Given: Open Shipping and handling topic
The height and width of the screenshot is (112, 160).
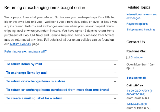Looking at the screenshot, I should (x=140, y=30).
